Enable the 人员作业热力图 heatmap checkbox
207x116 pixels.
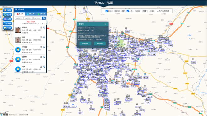[156, 11]
